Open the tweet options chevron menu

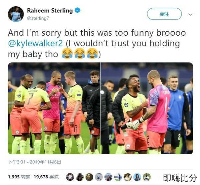pyautogui.click(x=190, y=15)
